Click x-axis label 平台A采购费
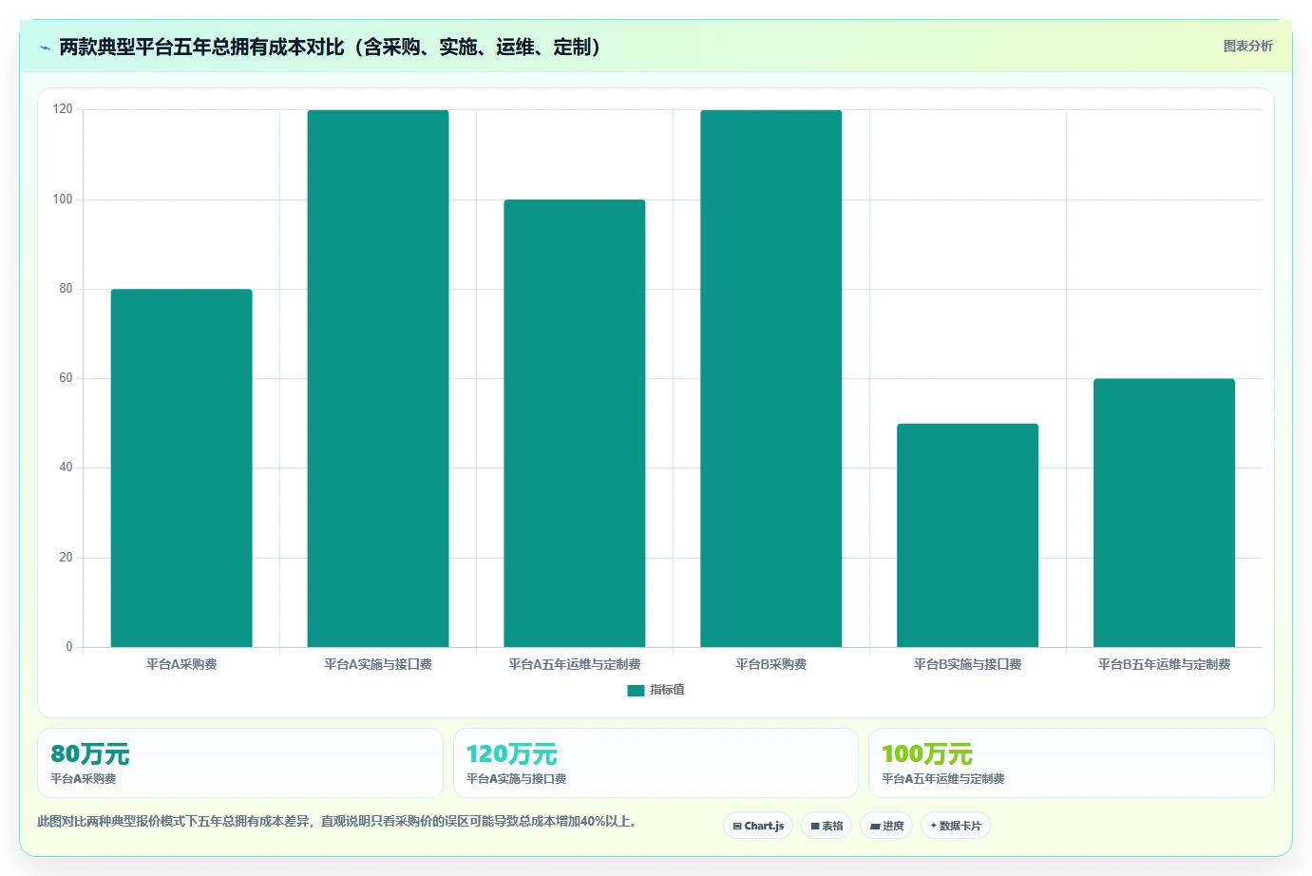Screen dimensions: 1312x876 point(181,664)
